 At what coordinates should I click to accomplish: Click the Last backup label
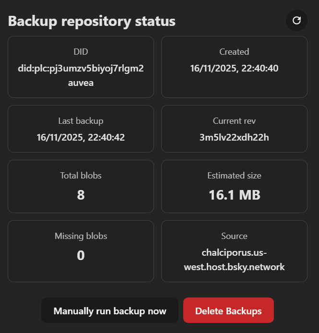pos(81,121)
